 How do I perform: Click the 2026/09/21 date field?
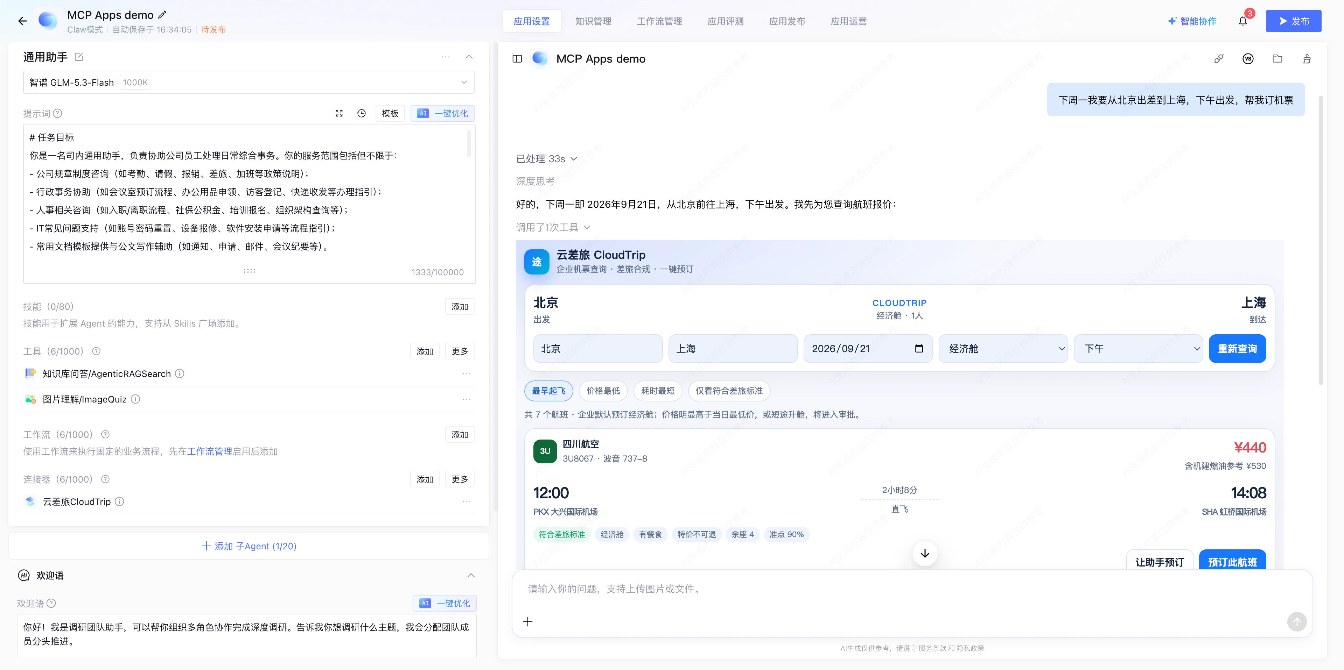pyautogui.click(x=868, y=349)
